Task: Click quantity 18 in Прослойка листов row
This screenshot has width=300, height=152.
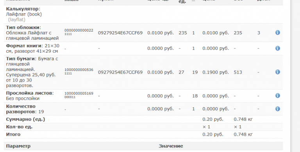Action: tap(195, 96)
